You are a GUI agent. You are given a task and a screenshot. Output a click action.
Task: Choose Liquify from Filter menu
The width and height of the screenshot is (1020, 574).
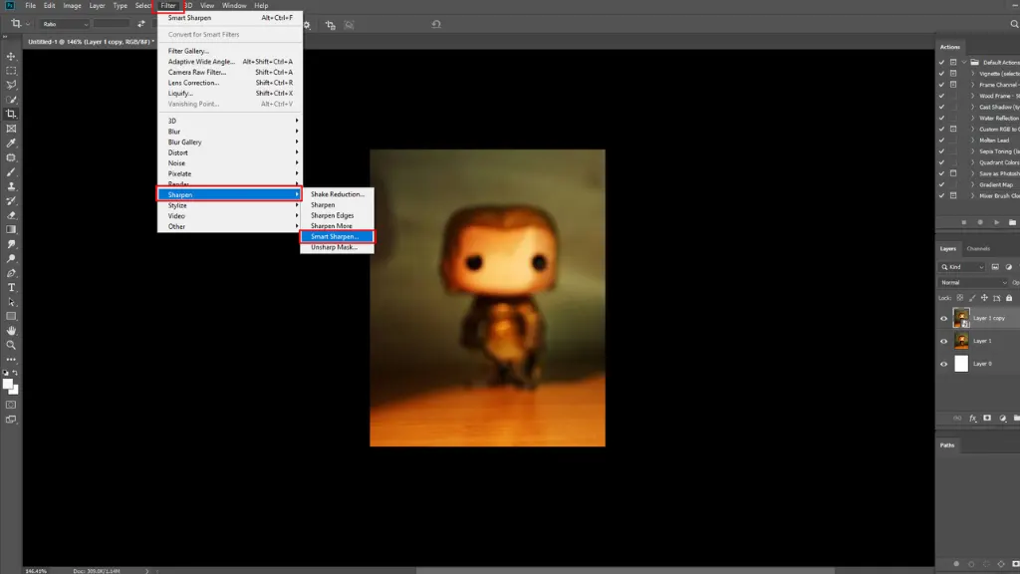click(230, 93)
